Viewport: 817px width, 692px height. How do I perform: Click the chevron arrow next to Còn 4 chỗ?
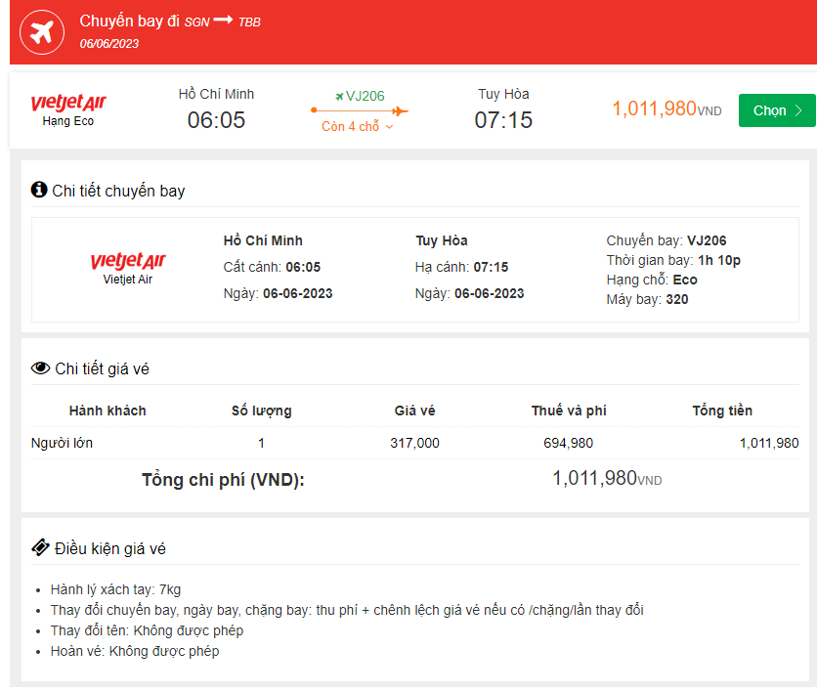(x=389, y=128)
